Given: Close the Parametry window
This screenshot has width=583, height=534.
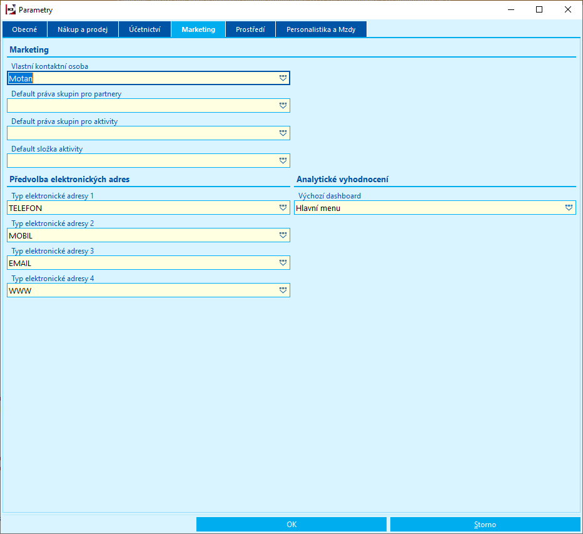Looking at the screenshot, I should (x=568, y=9).
